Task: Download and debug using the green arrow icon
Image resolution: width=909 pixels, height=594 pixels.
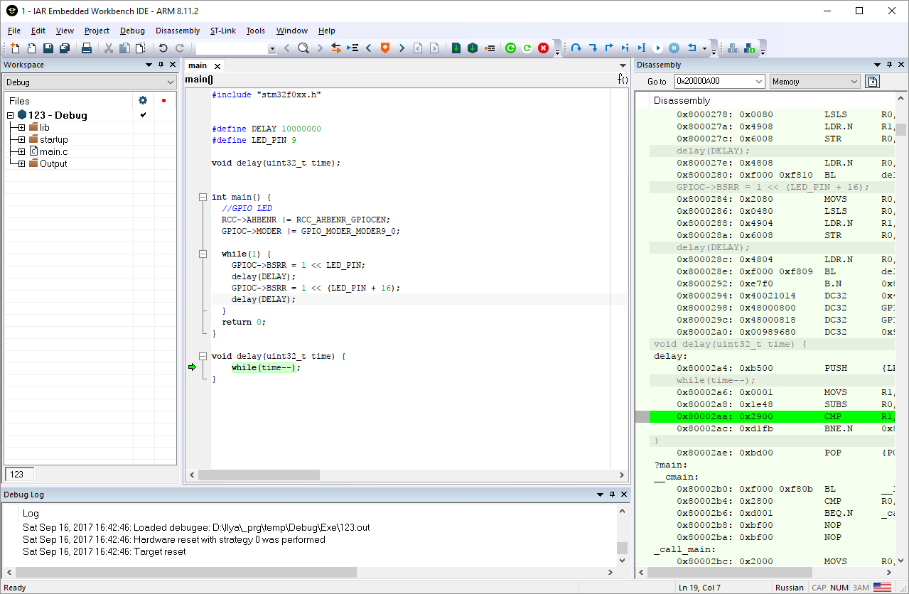Action: click(x=456, y=48)
